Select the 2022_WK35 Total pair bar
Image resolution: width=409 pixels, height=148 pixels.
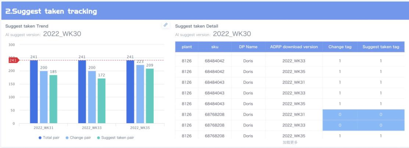(x=130, y=92)
